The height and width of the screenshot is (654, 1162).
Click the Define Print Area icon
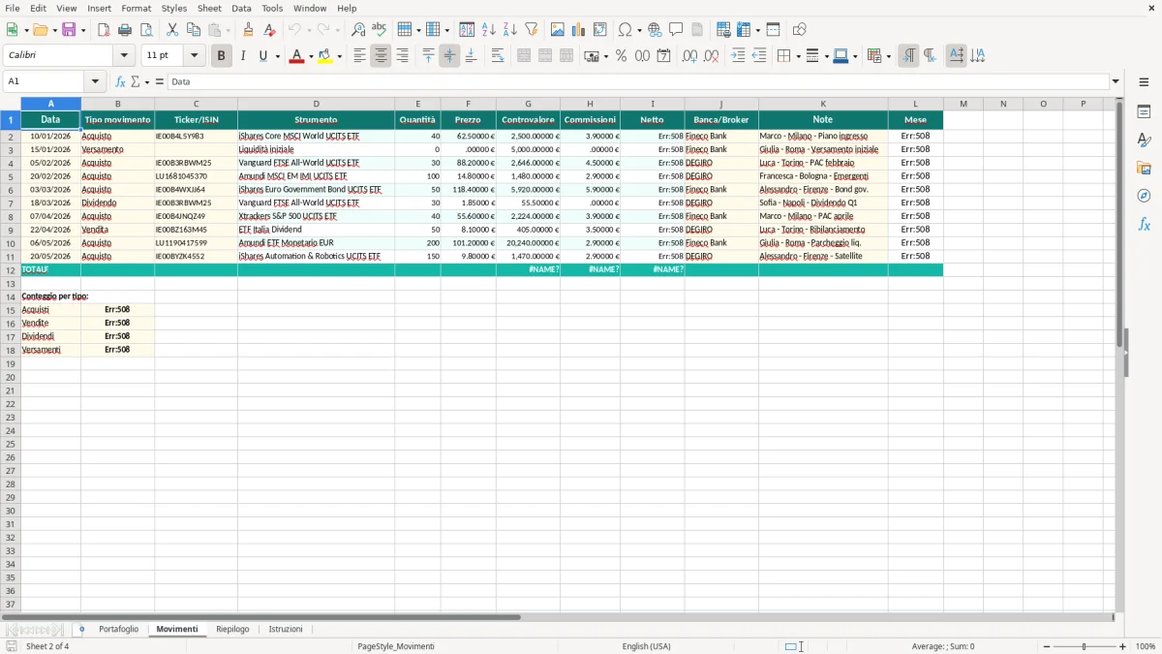coord(723,30)
